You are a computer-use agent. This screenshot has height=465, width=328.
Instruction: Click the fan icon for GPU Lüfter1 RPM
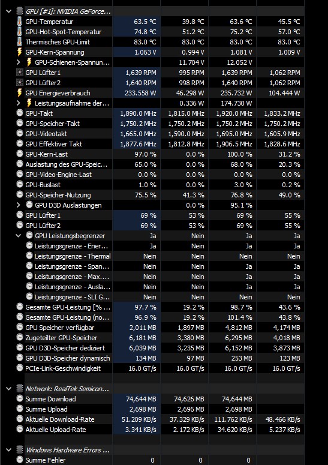pos(20,73)
